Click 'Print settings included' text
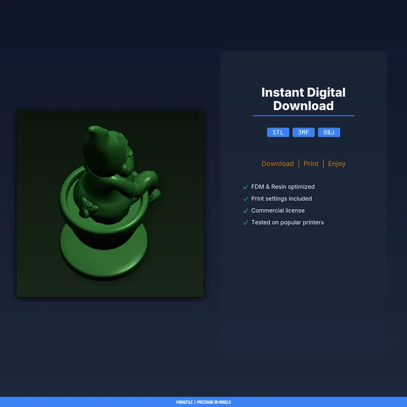This screenshot has width=407, height=407. coord(281,199)
